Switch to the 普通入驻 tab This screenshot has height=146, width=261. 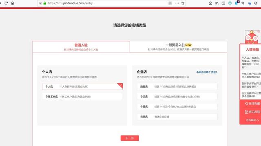pyautogui.click(x=81, y=47)
